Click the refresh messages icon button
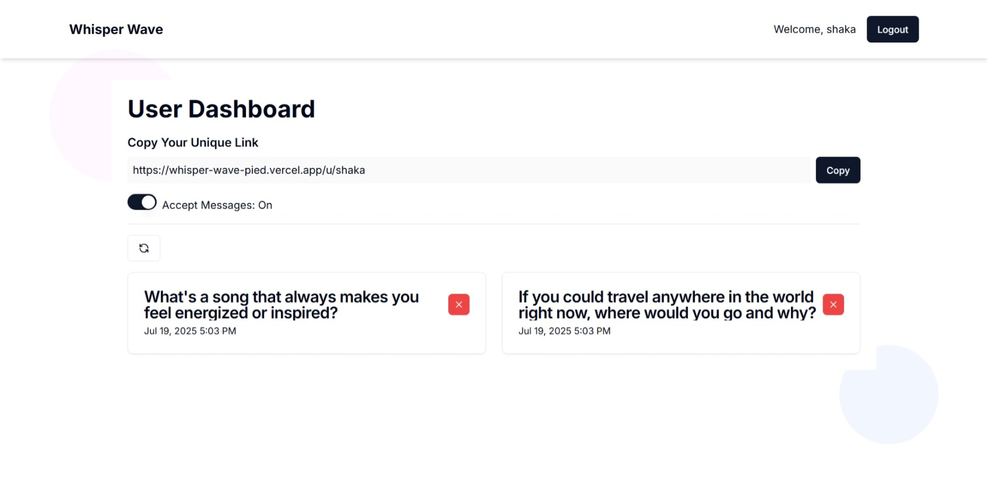 [x=143, y=248]
